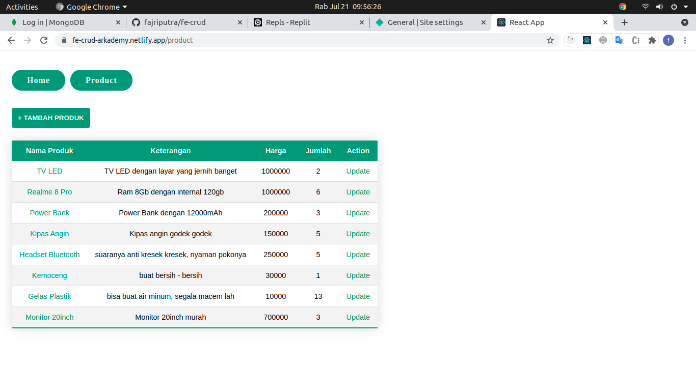Navigate back using the back arrow

(11, 40)
